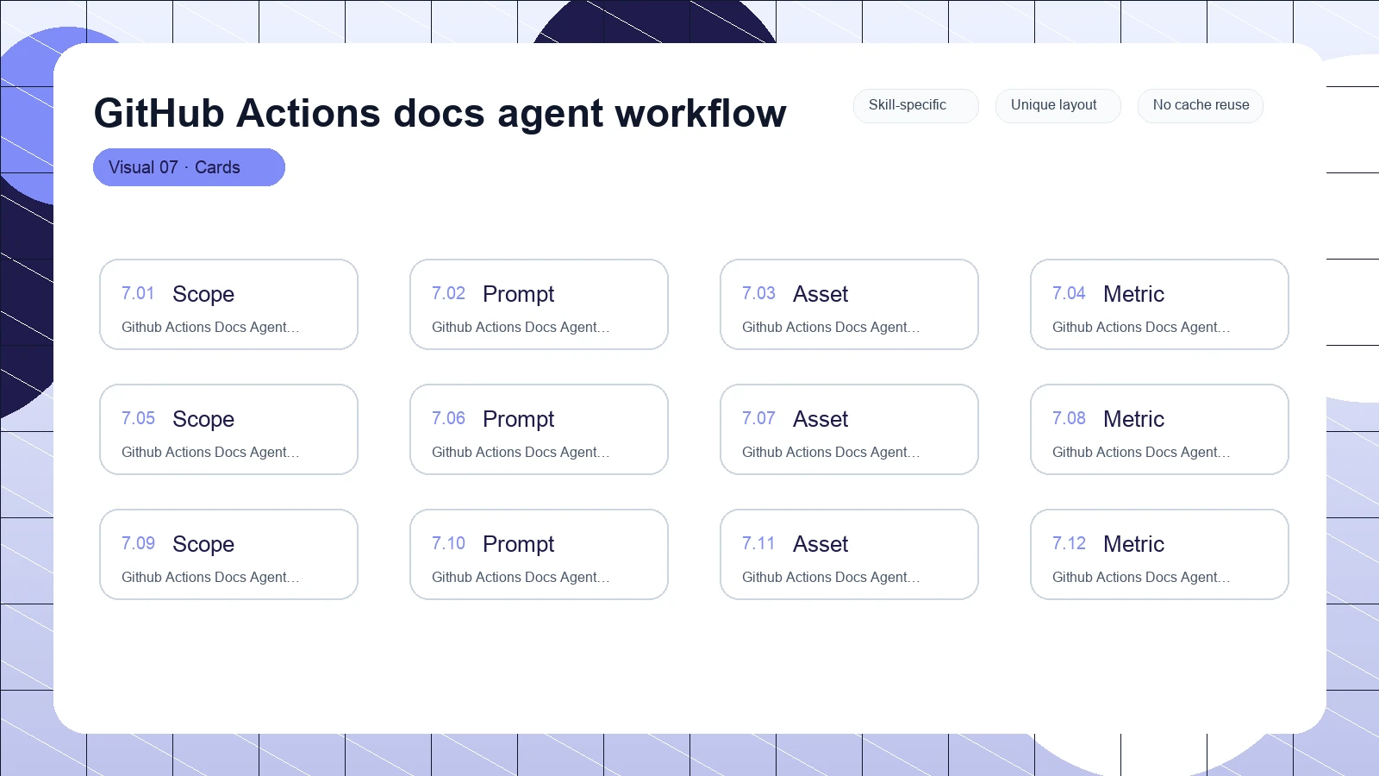The width and height of the screenshot is (1379, 776).
Task: Open card 7.05 Scope
Action: 228,429
